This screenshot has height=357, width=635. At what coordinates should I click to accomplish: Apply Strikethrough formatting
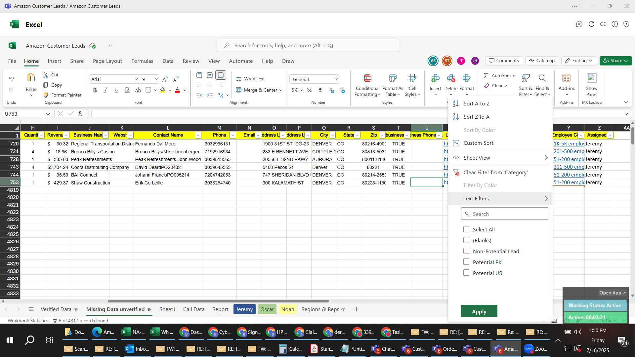[x=138, y=90]
